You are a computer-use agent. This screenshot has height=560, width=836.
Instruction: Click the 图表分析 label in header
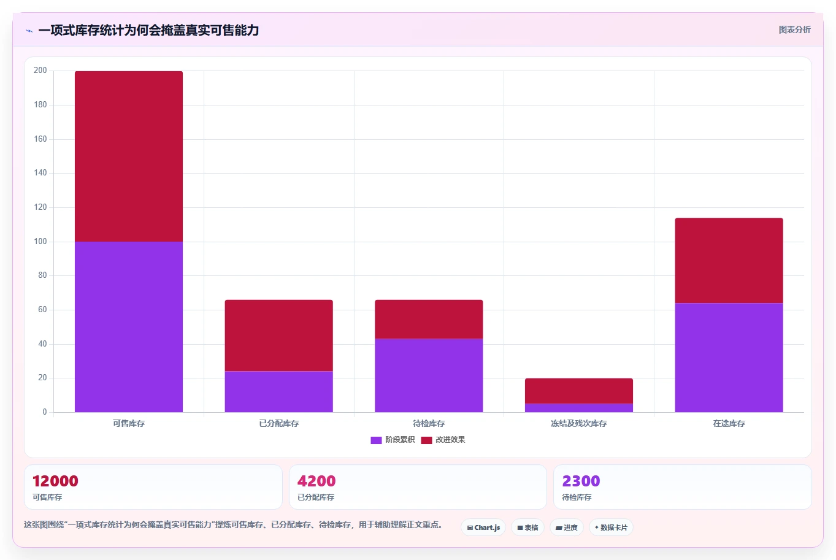click(x=794, y=29)
